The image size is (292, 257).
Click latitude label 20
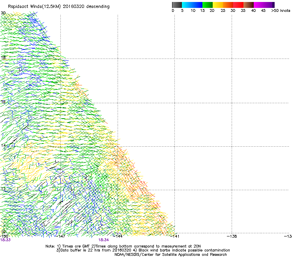pyautogui.click(x=3, y=13)
